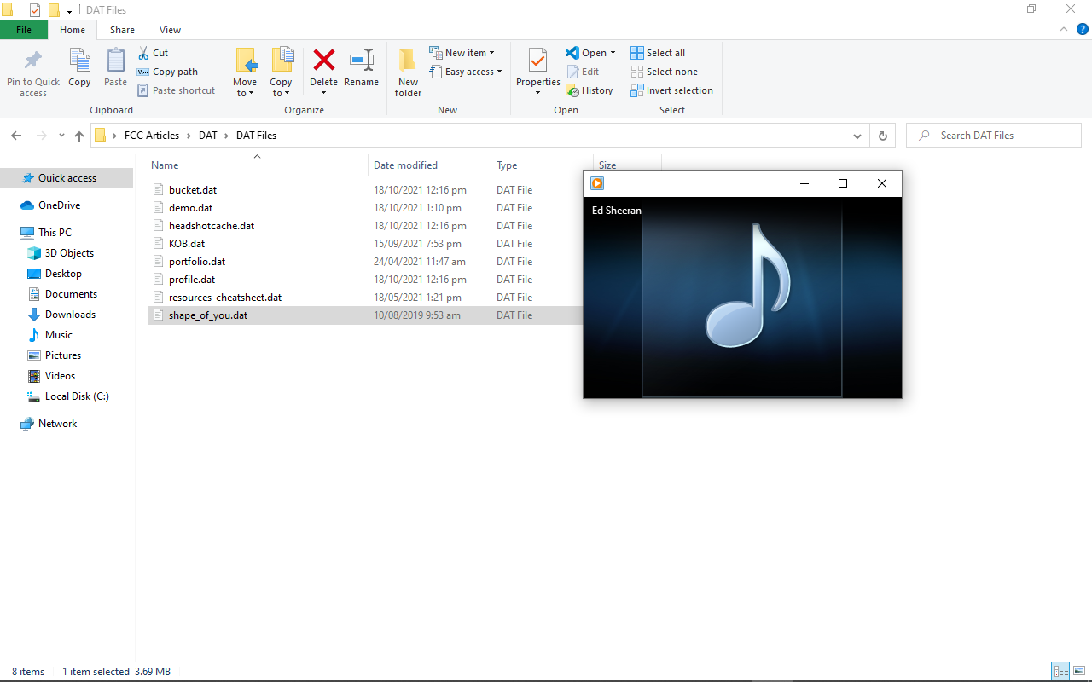Click the red Delete icon

coord(323,61)
